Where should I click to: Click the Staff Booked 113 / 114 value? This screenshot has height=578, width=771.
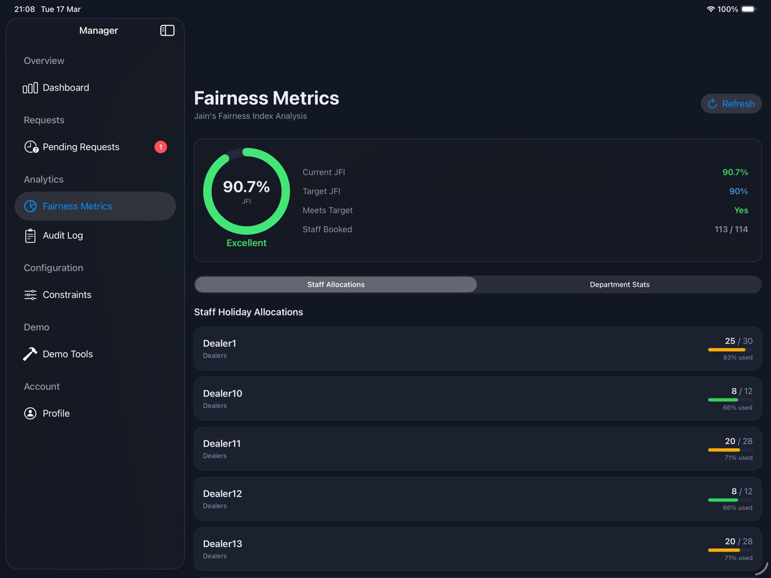click(x=731, y=230)
